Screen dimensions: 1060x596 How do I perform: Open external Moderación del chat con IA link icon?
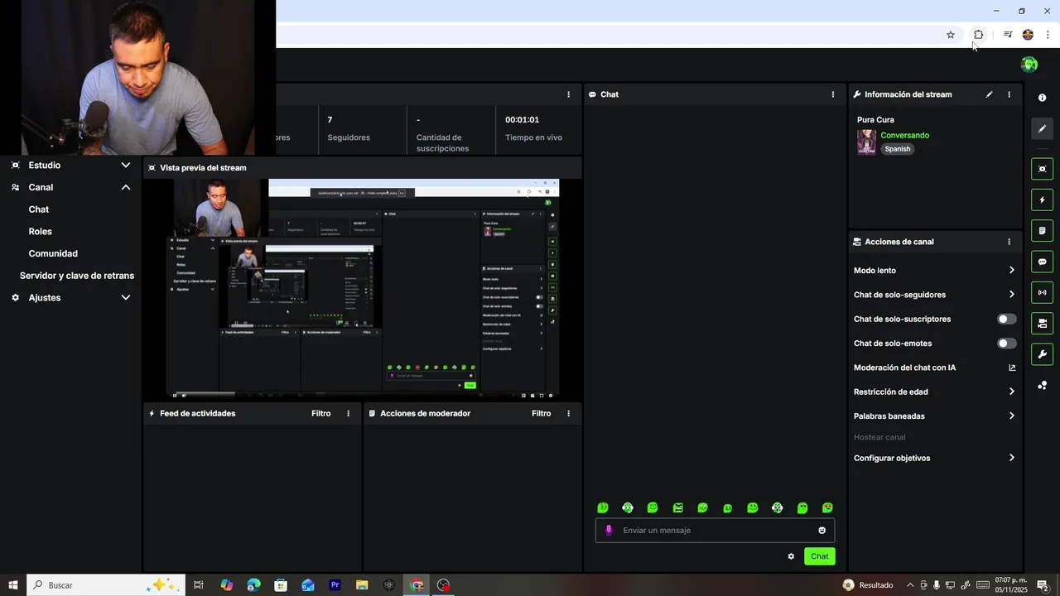(x=1012, y=368)
